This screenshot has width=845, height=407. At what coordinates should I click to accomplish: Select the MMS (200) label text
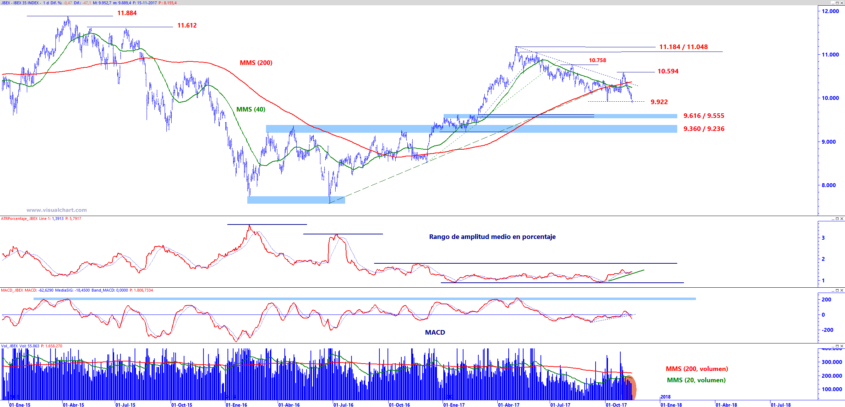[x=256, y=63]
